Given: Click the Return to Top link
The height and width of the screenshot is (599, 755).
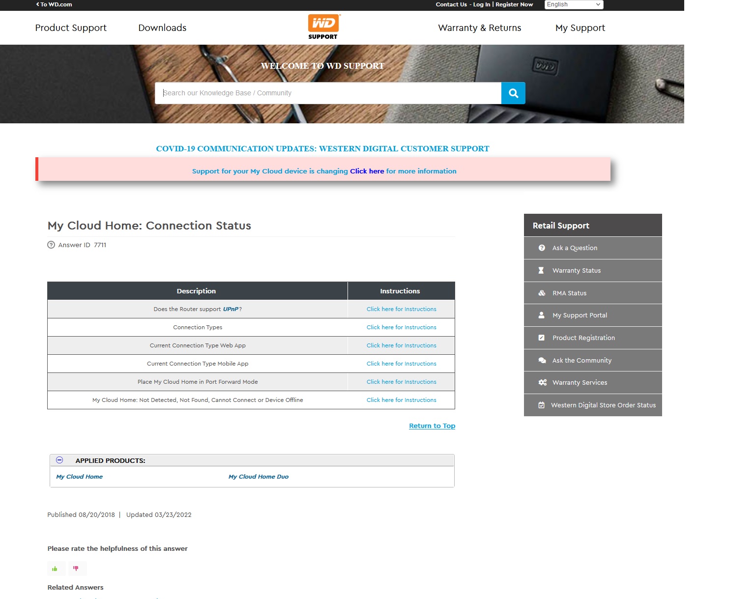Looking at the screenshot, I should [x=432, y=426].
